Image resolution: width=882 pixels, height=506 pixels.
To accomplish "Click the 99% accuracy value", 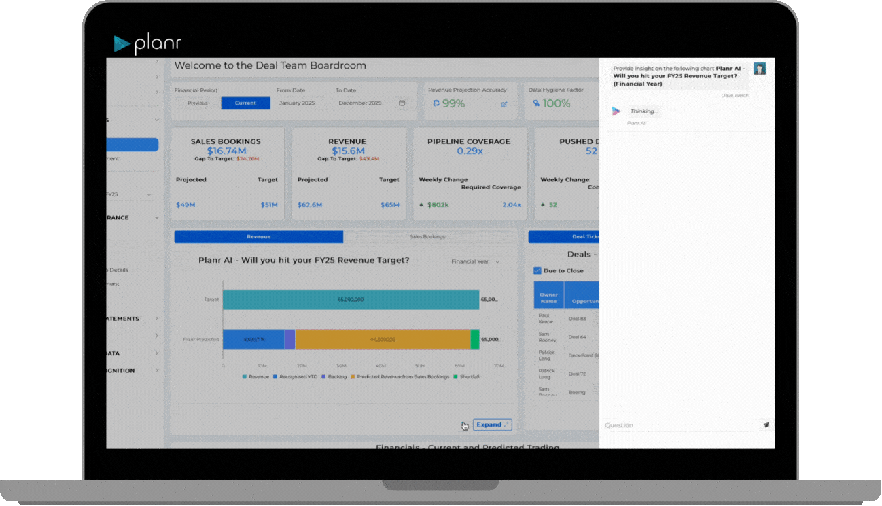I will pyautogui.click(x=453, y=103).
